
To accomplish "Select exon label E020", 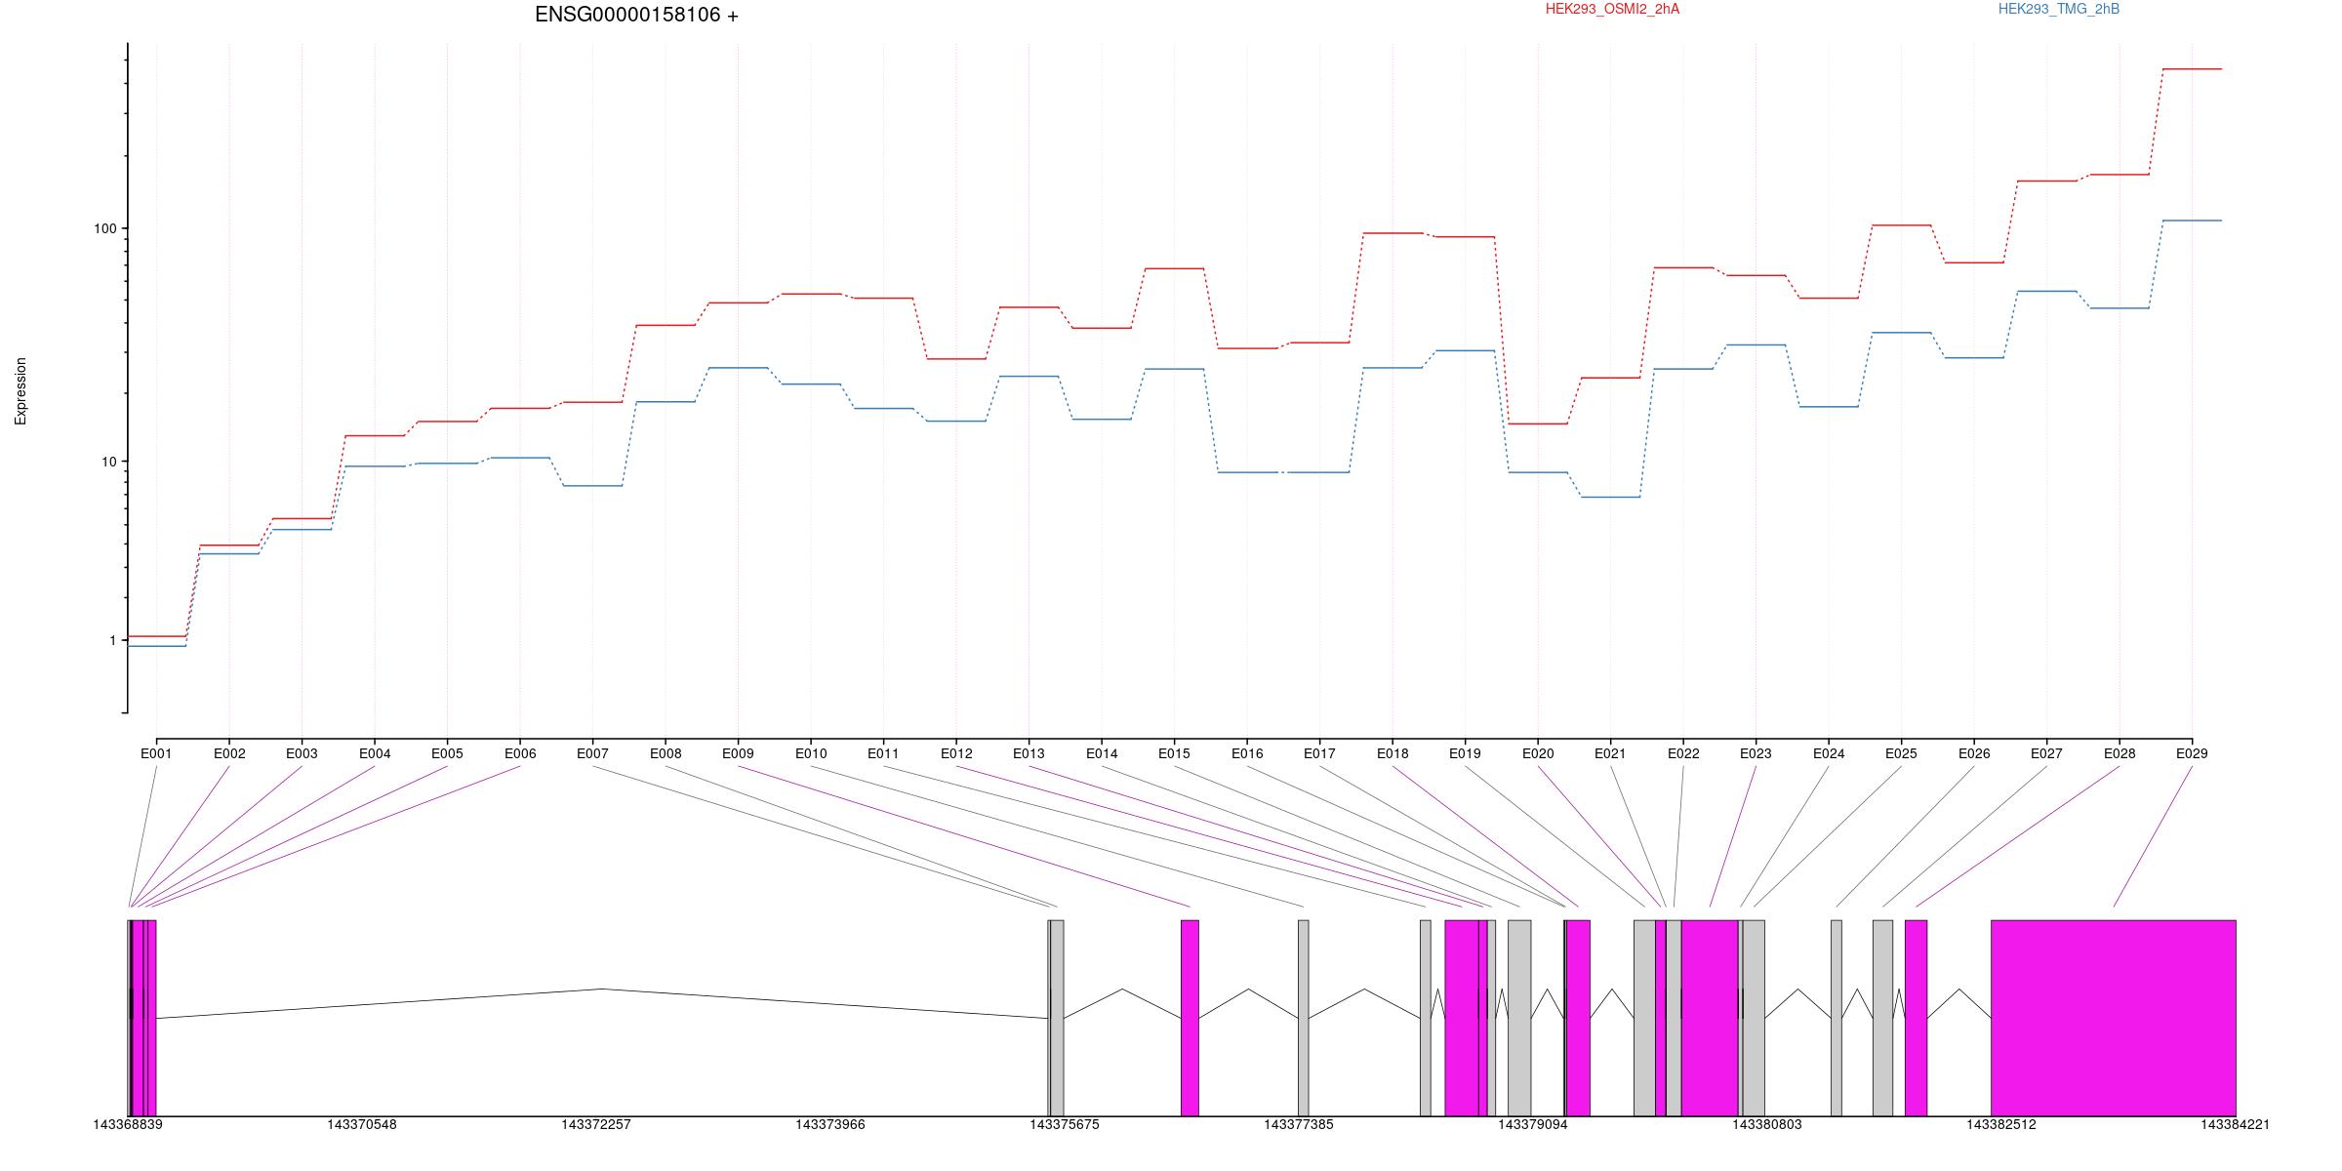I will [1538, 753].
